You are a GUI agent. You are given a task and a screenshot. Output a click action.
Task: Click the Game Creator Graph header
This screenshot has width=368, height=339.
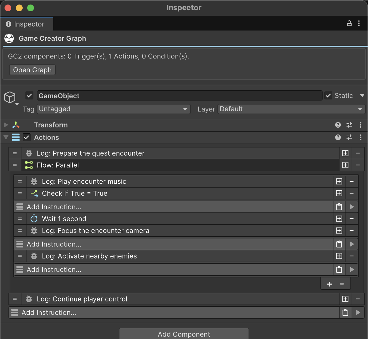[184, 38]
